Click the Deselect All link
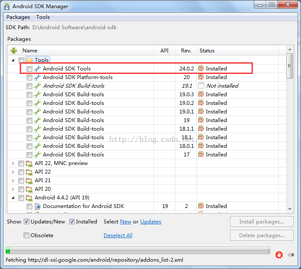 [118, 235]
